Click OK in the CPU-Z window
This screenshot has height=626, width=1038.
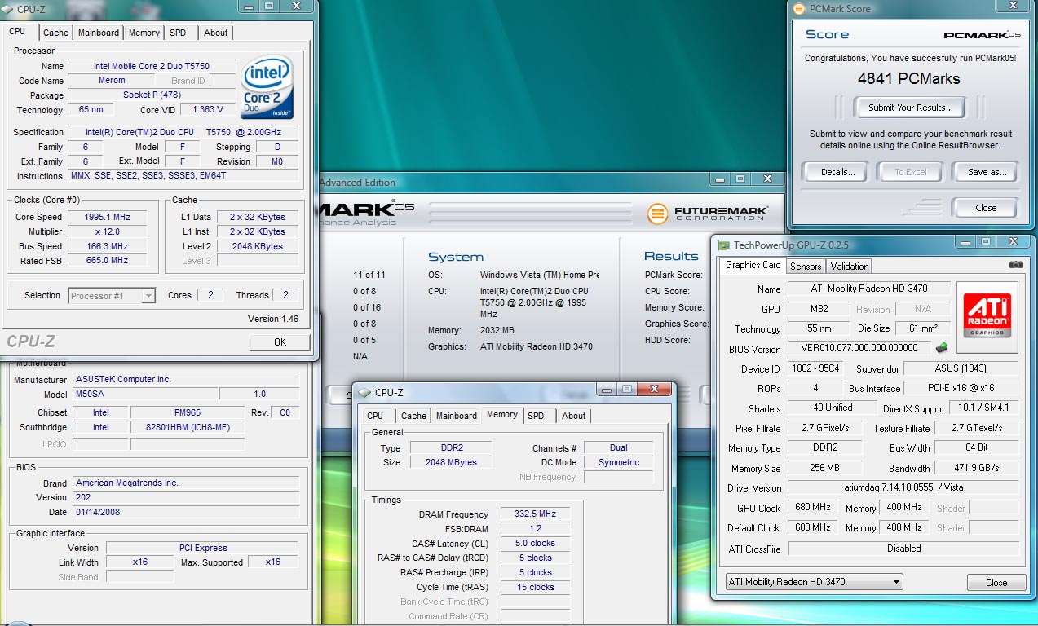point(280,342)
